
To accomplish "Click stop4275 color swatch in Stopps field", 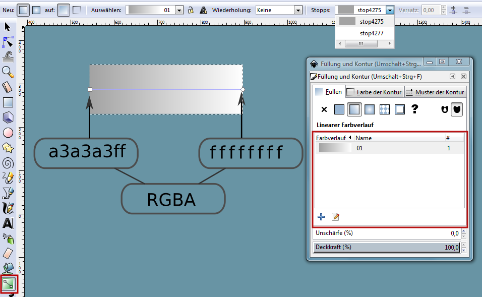I will pos(346,10).
